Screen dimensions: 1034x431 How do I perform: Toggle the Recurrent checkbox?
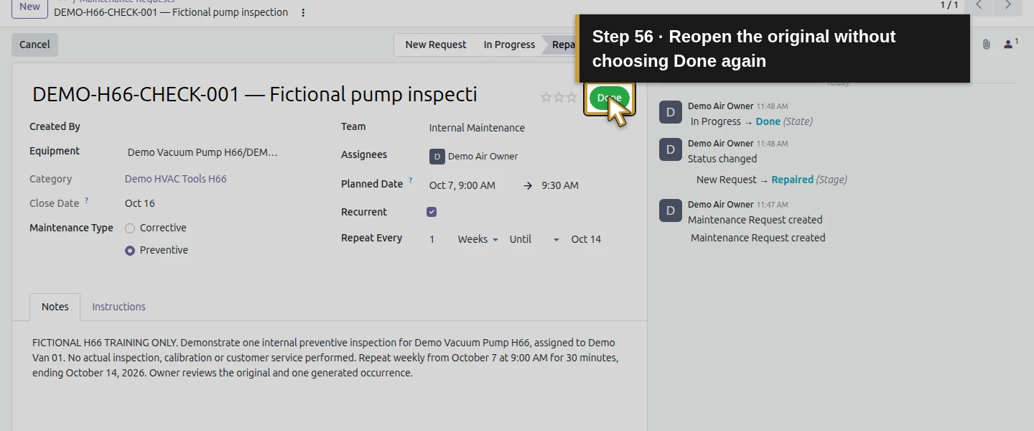(432, 212)
